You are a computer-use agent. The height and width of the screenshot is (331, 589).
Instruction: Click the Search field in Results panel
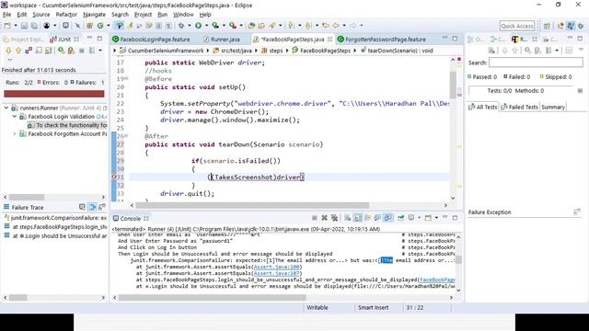pyautogui.click(x=536, y=63)
